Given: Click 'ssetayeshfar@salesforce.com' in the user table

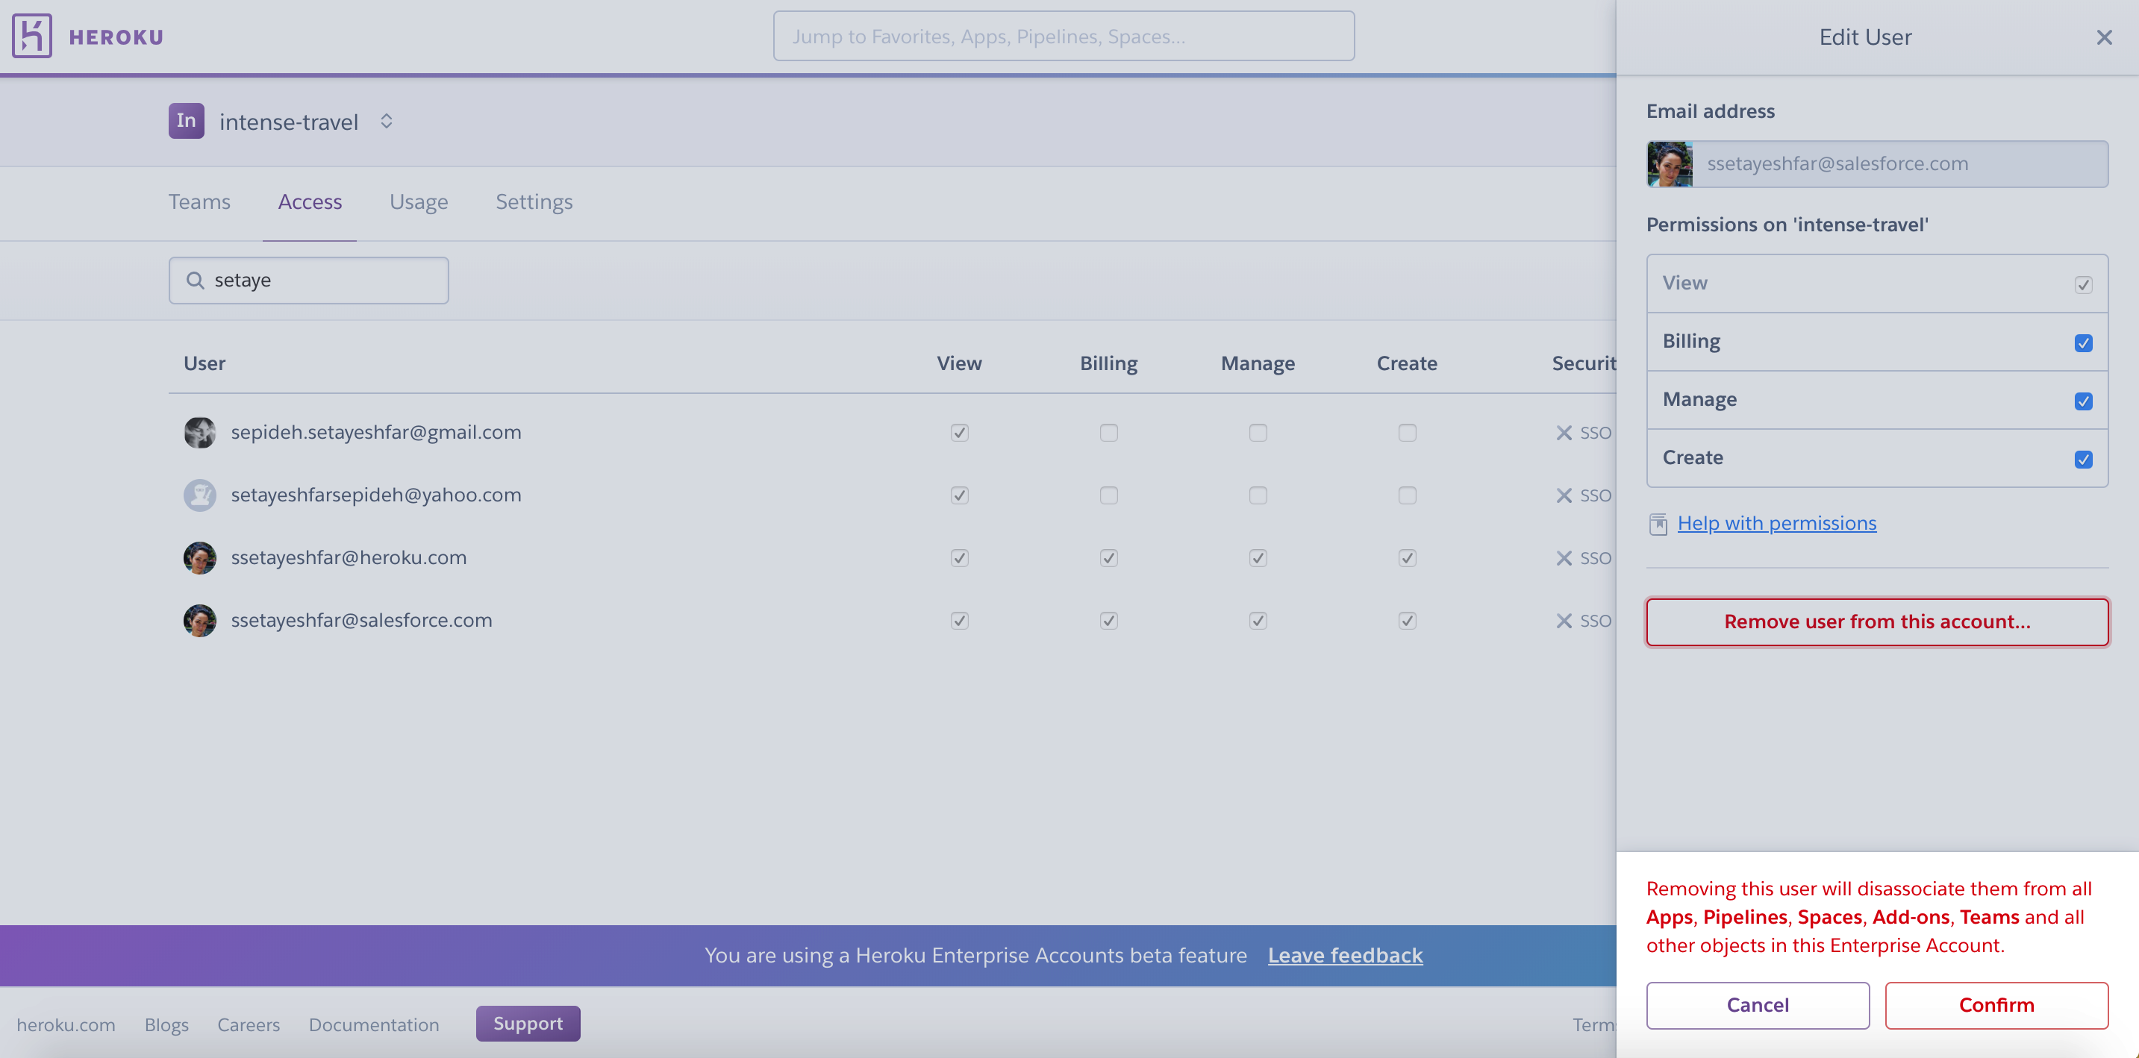Looking at the screenshot, I should [x=361, y=621].
